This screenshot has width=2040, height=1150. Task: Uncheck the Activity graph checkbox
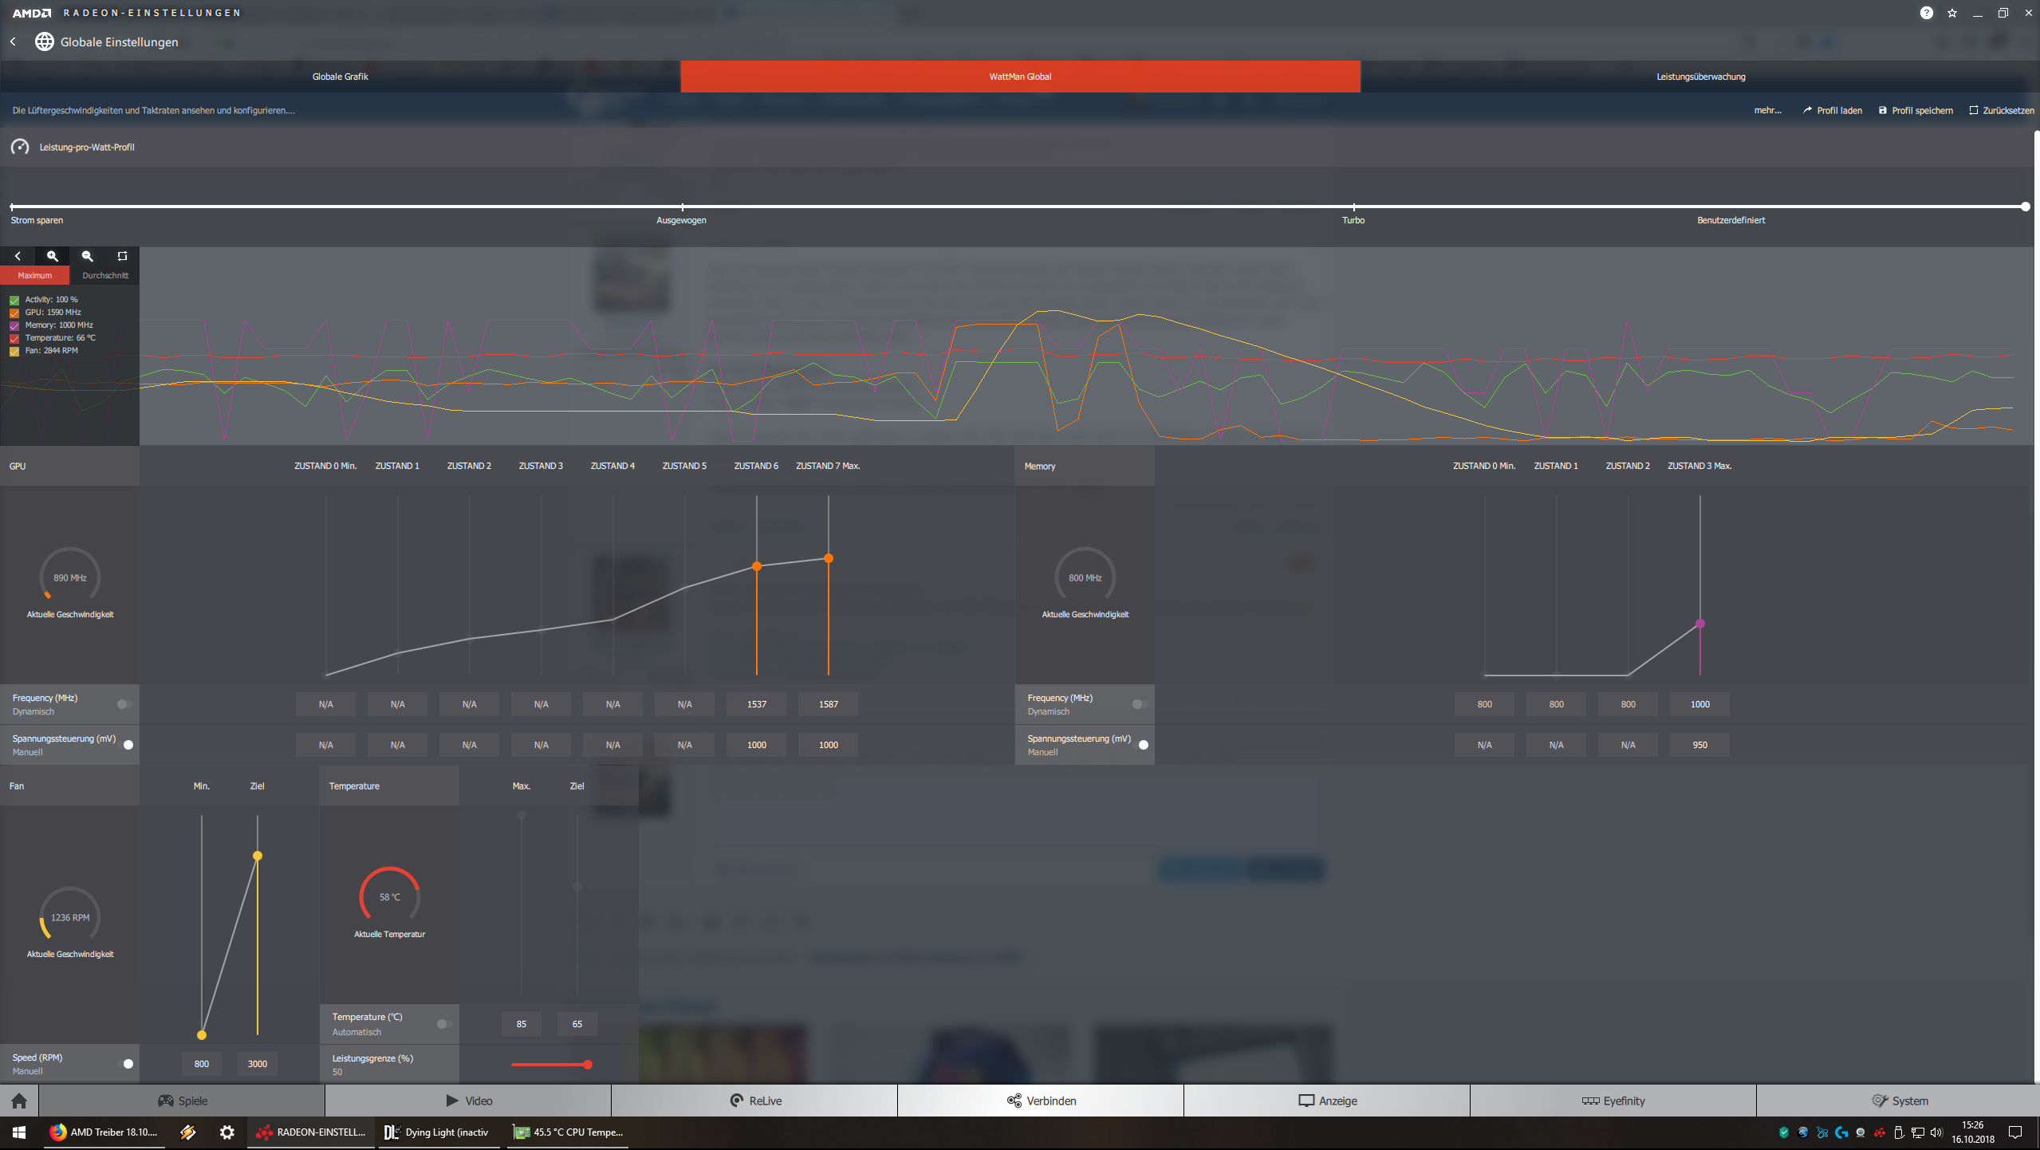14,300
